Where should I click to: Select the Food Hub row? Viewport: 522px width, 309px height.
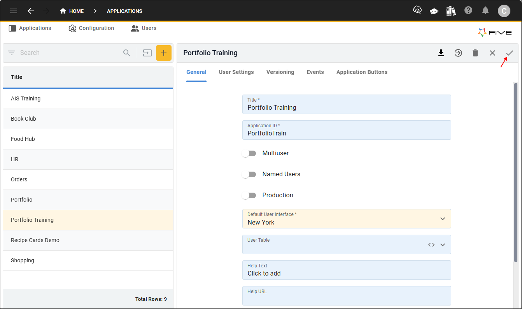88,139
